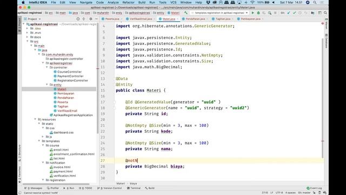346x195 pixels.
Task: Open the Favorites side panel tab
Action: point(19,174)
